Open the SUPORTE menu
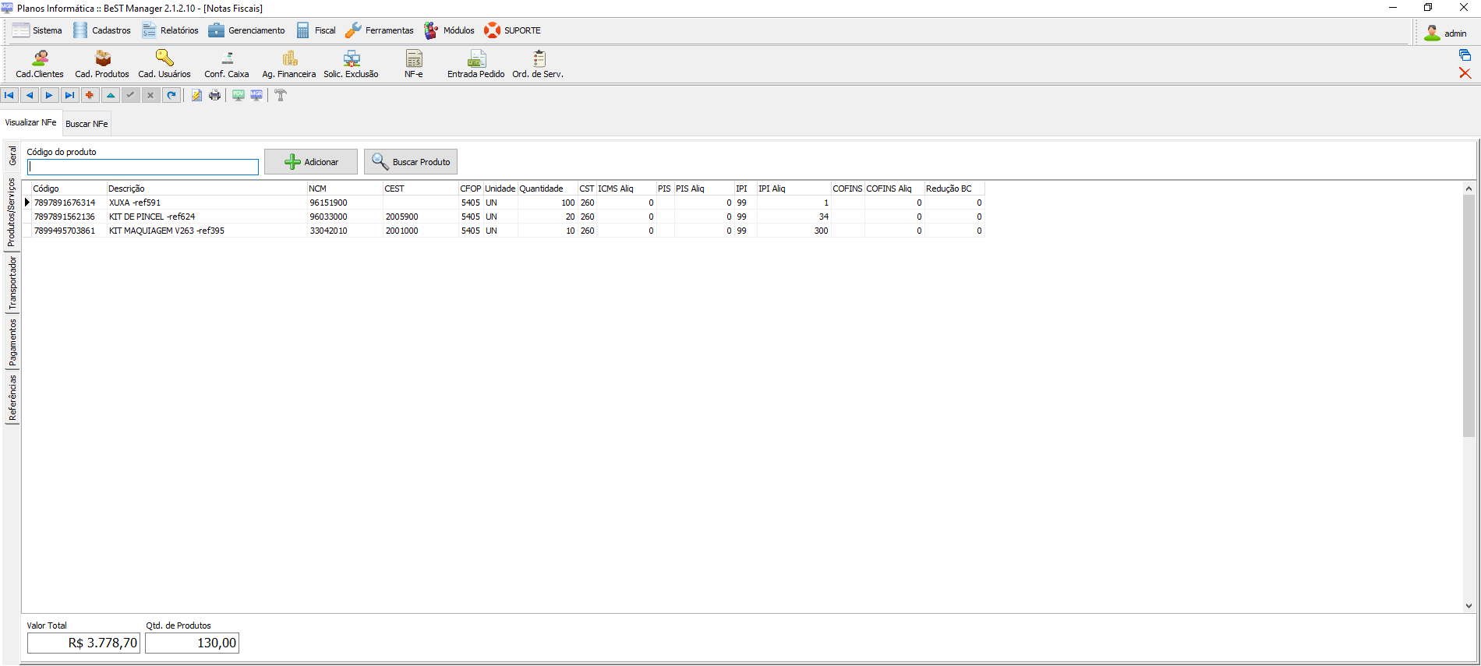Viewport: 1481px width, 666px height. point(513,30)
